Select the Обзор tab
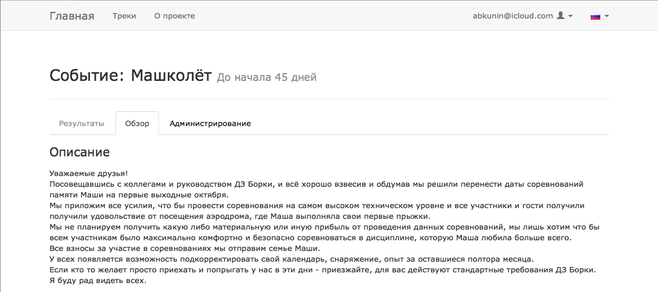Screen dimensions: 658x292 coord(137,124)
